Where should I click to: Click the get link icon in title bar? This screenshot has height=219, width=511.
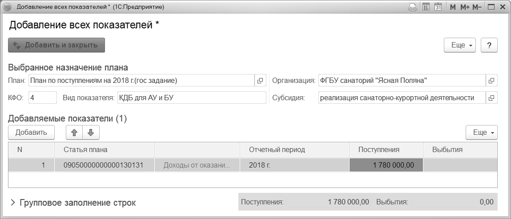pos(413,7)
